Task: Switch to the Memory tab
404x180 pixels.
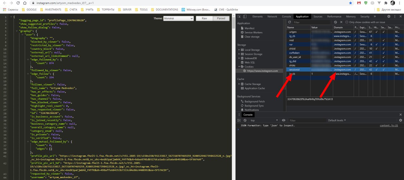Action: click(x=351, y=16)
